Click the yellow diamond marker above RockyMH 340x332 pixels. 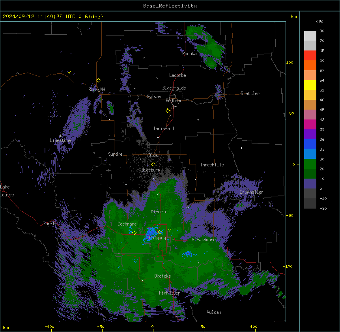(98, 80)
